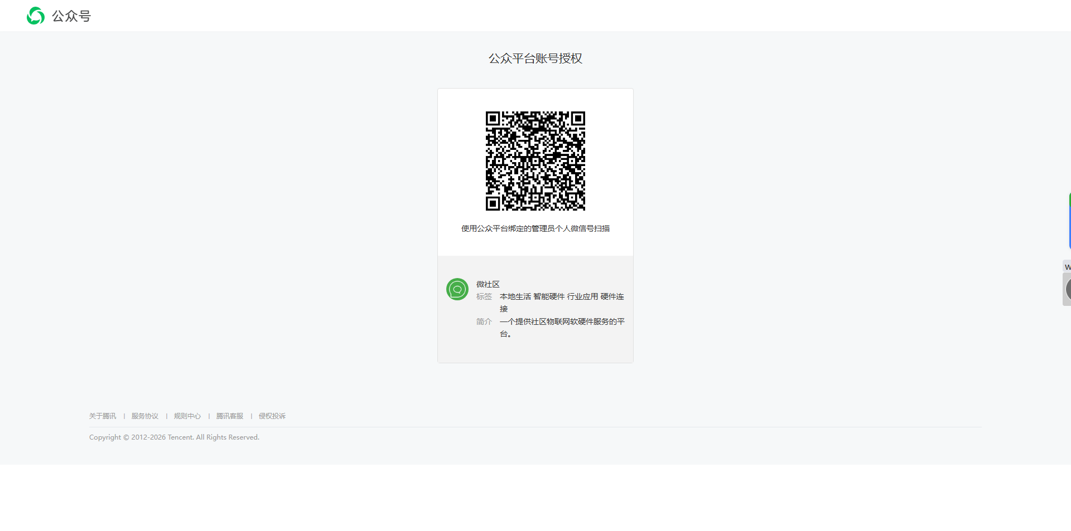Open the 关于腾讯 footer link
Image resolution: width=1071 pixels, height=531 pixels.
pos(103,416)
